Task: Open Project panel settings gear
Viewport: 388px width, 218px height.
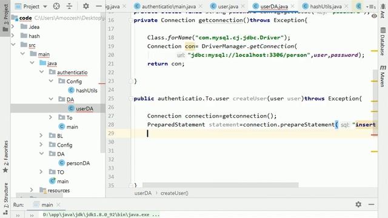Action: click(x=86, y=6)
